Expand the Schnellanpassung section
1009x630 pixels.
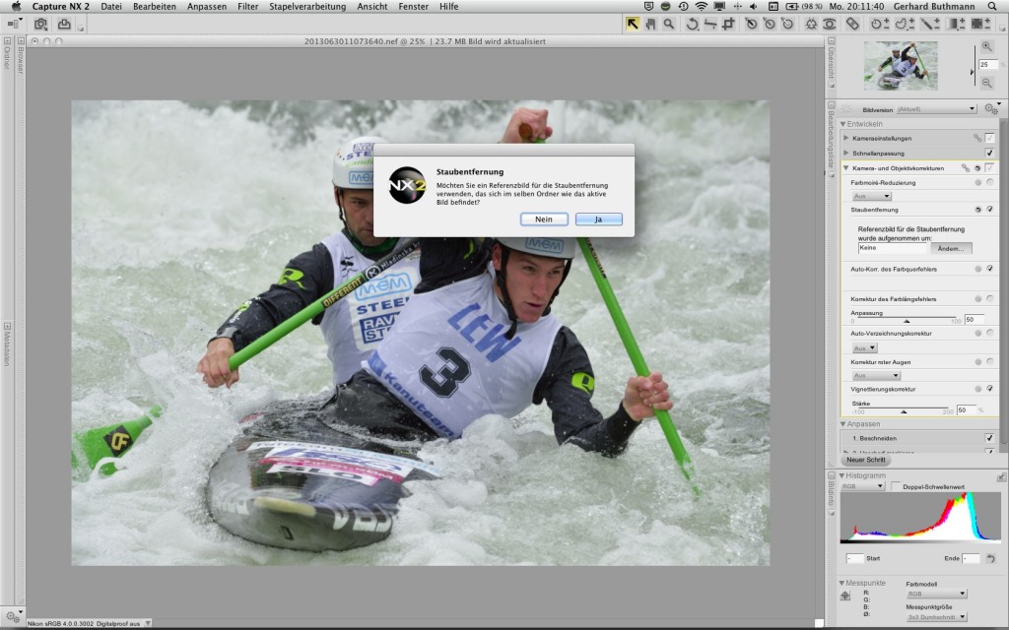pos(846,153)
